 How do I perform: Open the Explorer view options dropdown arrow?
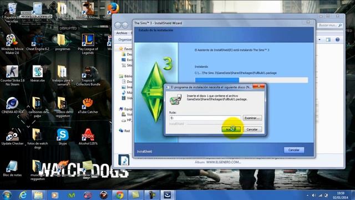[x=319, y=39]
